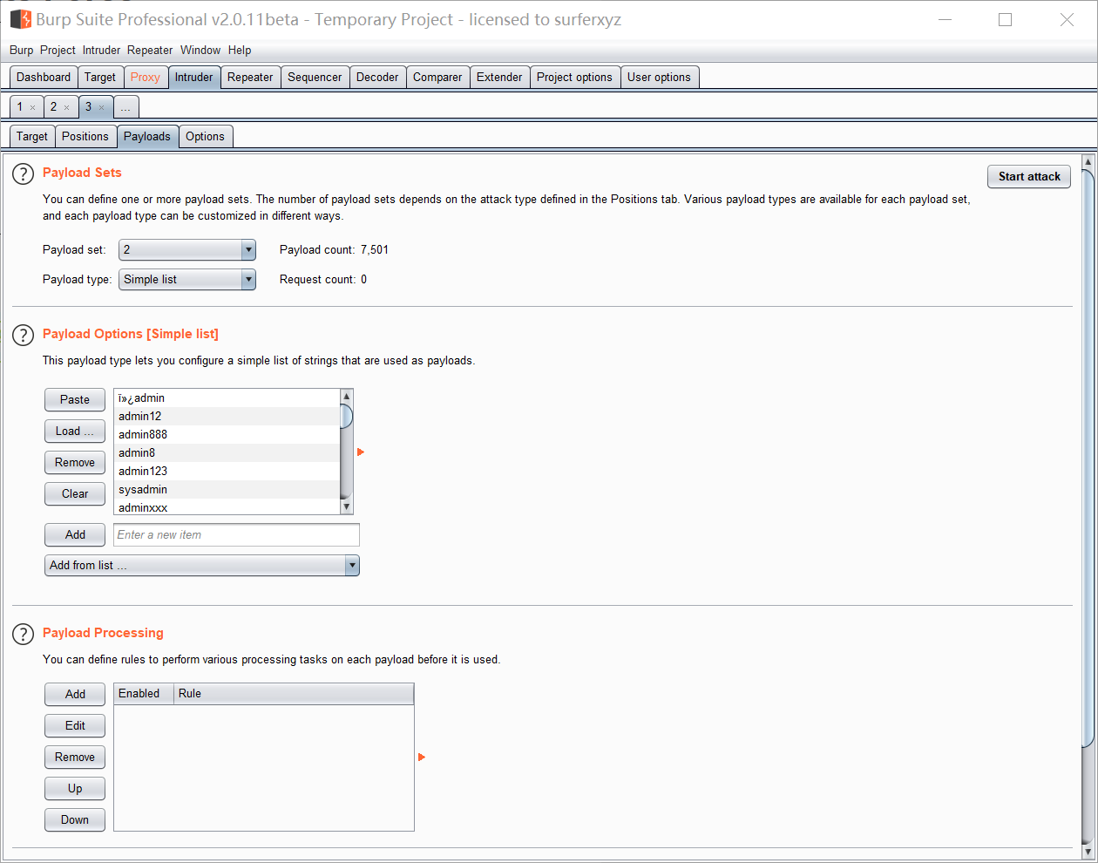Open the User options tab
Image resolution: width=1098 pixels, height=863 pixels.
click(659, 78)
